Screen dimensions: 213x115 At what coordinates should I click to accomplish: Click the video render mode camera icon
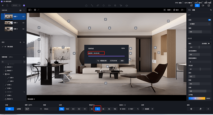coord(203,6)
